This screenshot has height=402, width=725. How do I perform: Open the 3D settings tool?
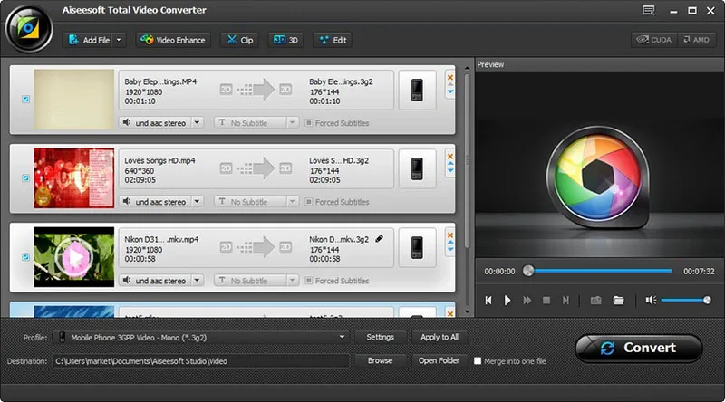click(285, 40)
